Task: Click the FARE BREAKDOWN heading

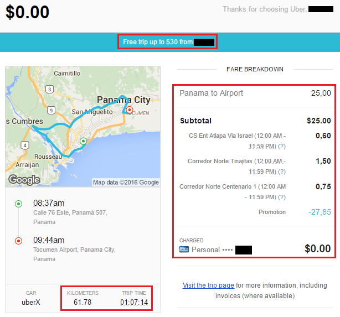Action: (x=255, y=69)
